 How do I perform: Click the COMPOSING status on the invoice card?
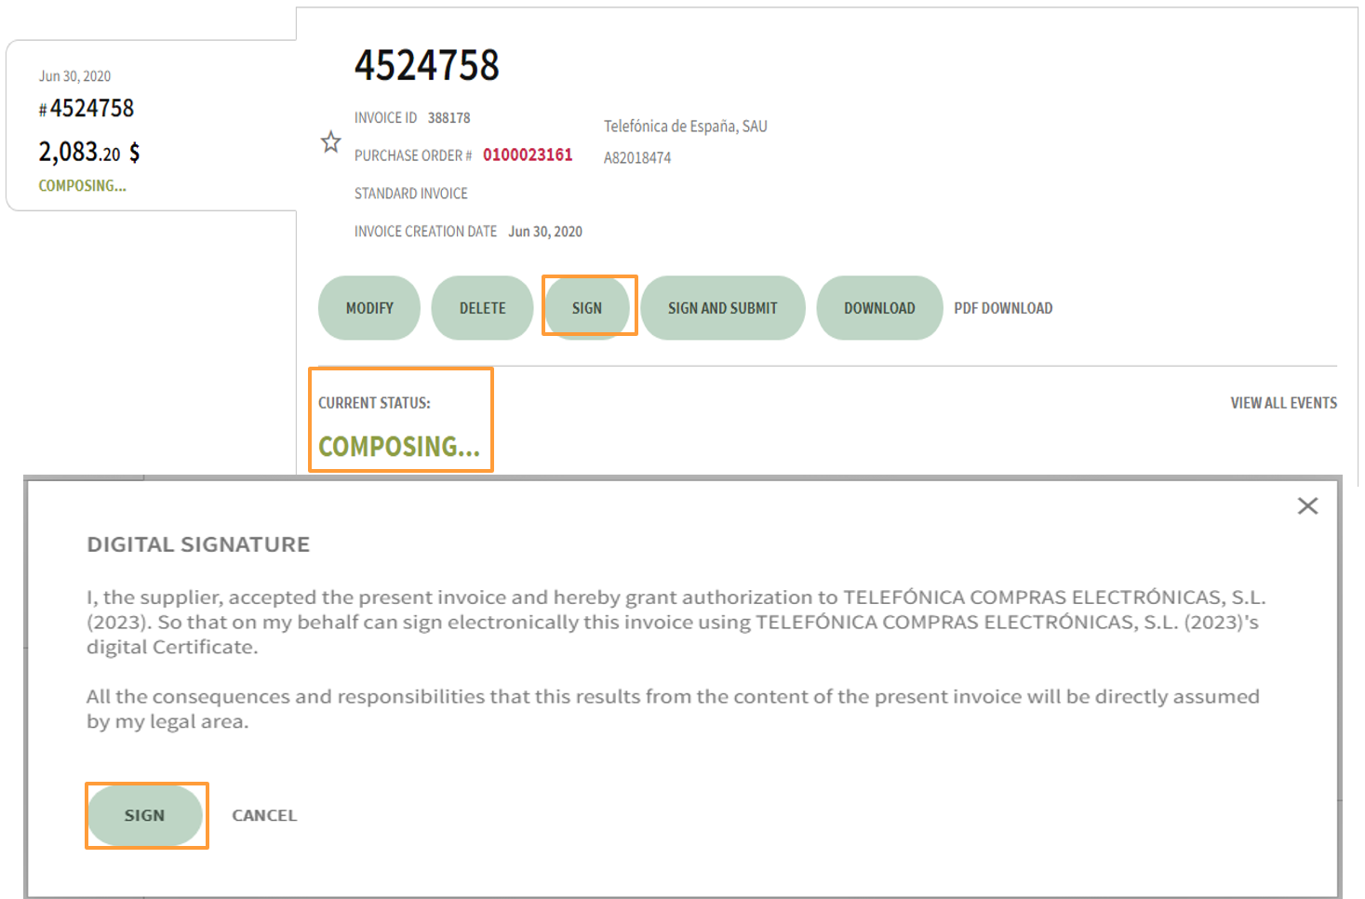coord(82,185)
